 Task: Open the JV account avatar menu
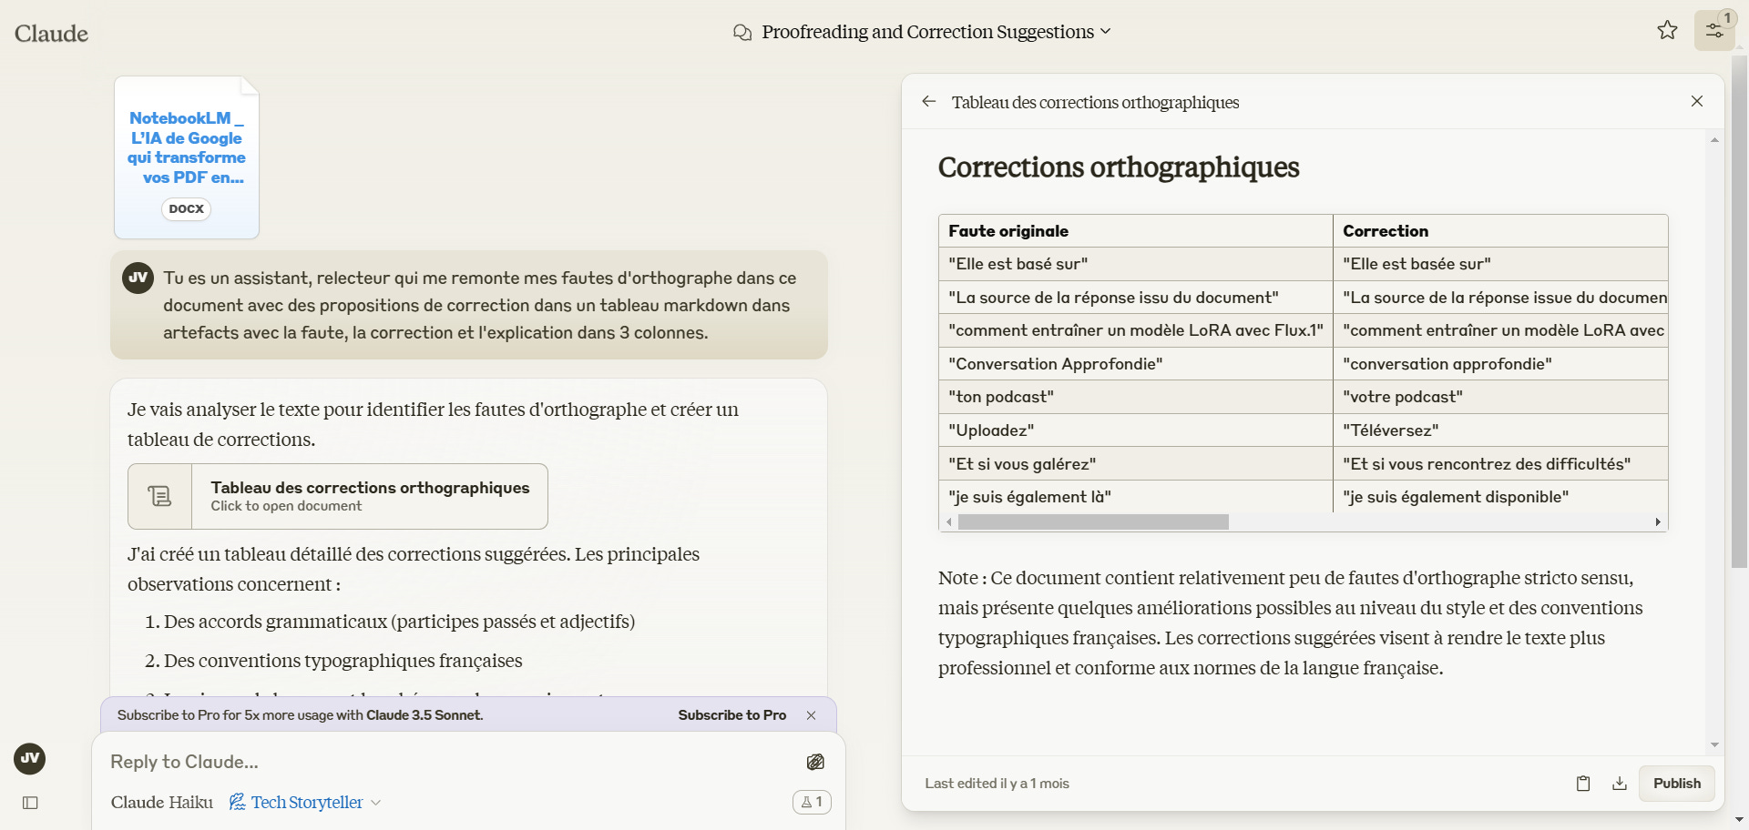point(29,758)
